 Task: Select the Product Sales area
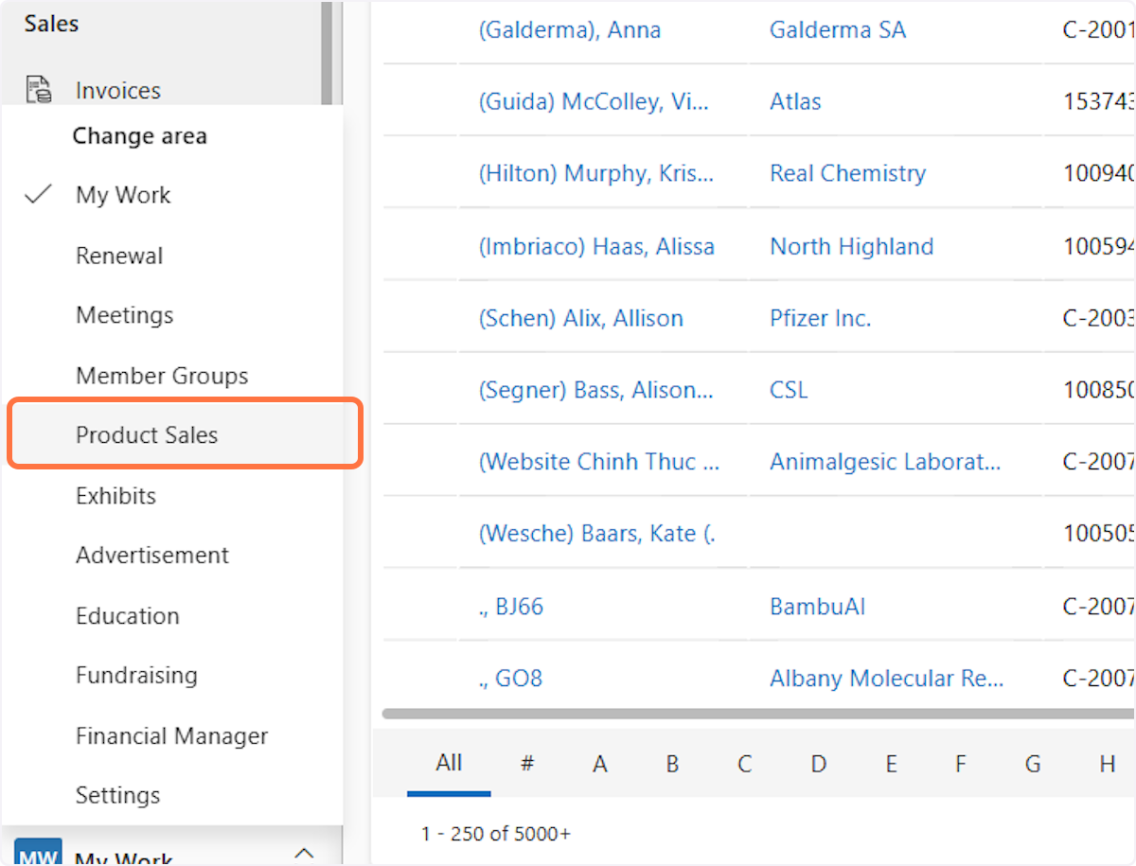coord(147,435)
